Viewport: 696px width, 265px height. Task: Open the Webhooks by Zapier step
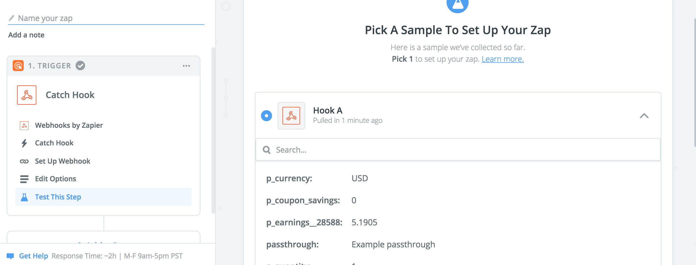69,125
